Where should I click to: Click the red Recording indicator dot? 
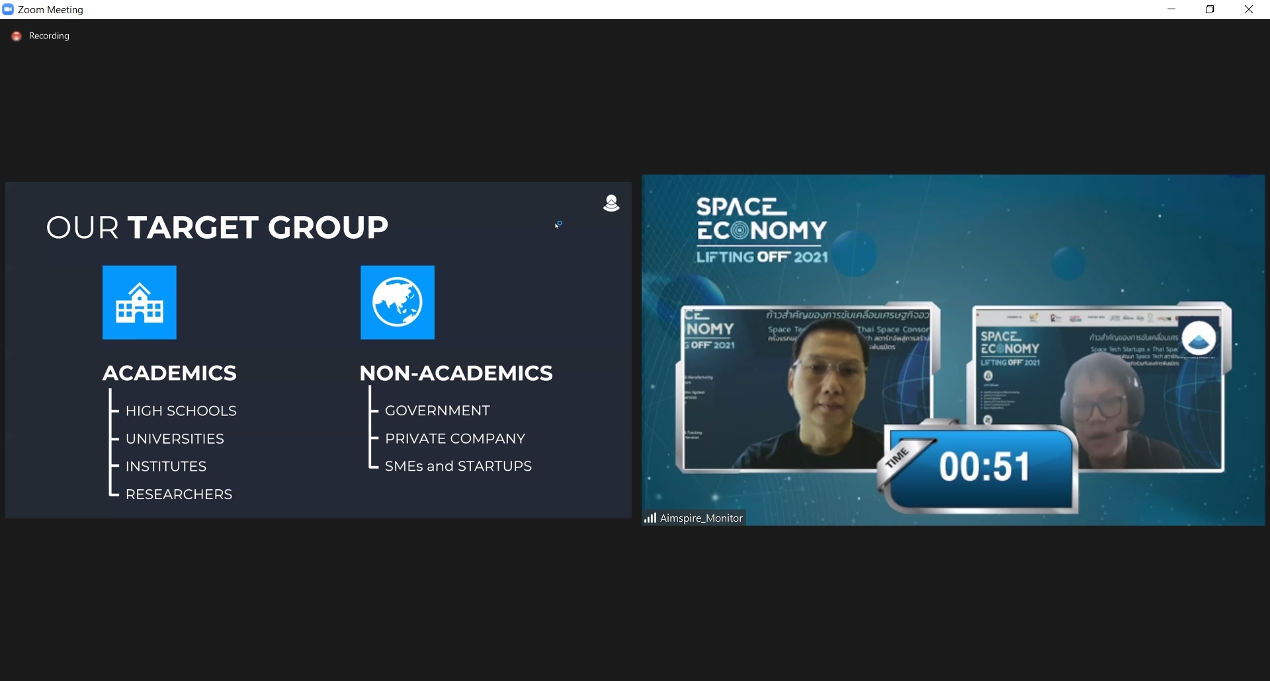[17, 36]
